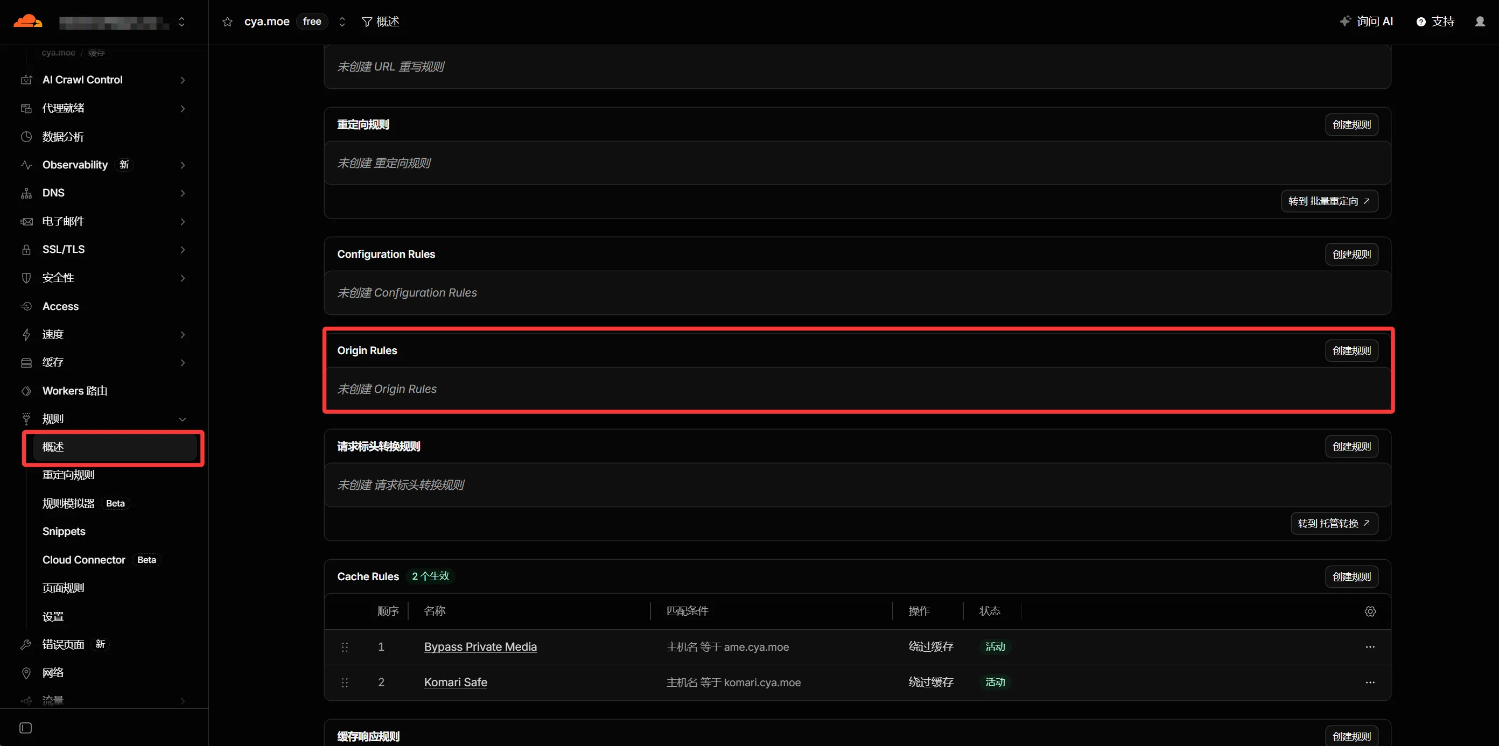Open rules 设置 in the sidebar

pos(53,616)
